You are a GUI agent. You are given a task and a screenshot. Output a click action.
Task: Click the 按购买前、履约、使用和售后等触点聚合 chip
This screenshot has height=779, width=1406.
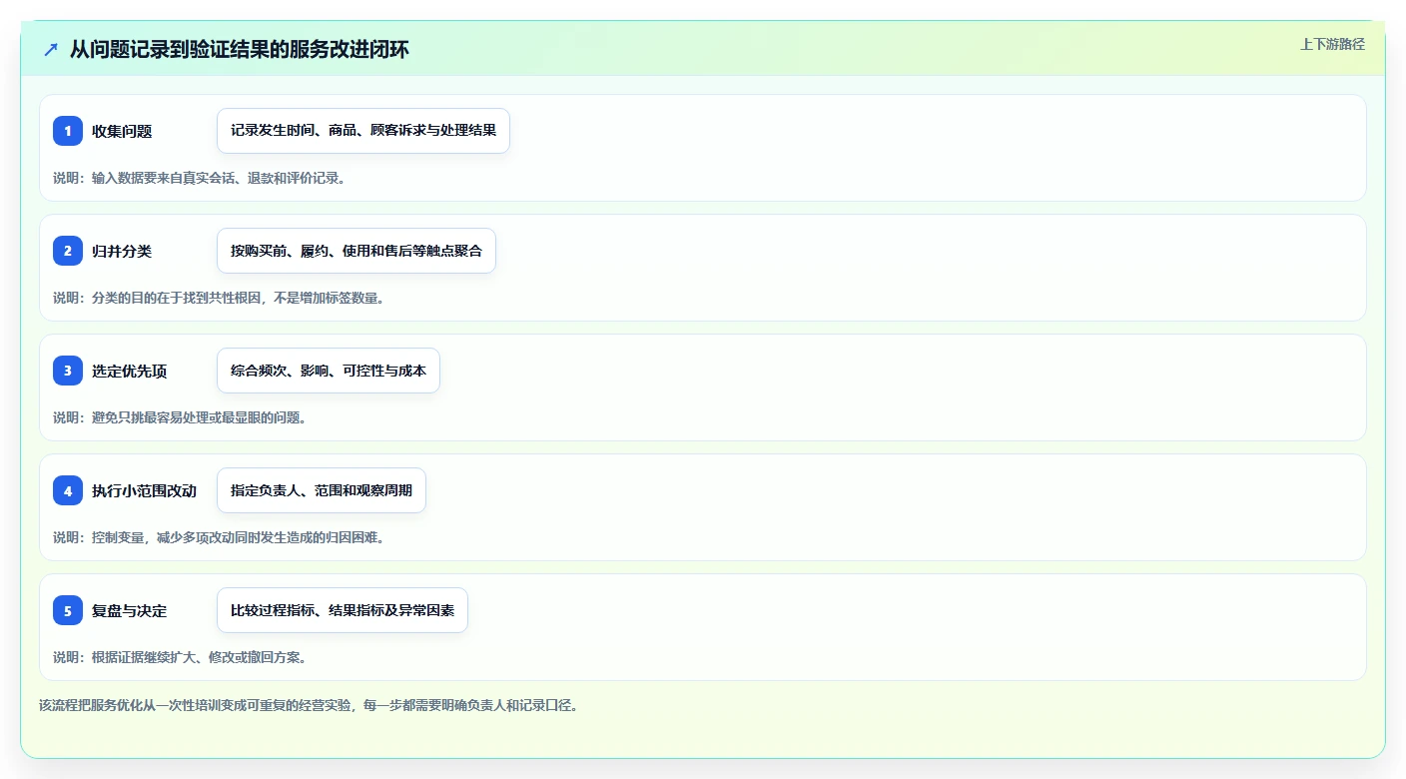pos(356,251)
